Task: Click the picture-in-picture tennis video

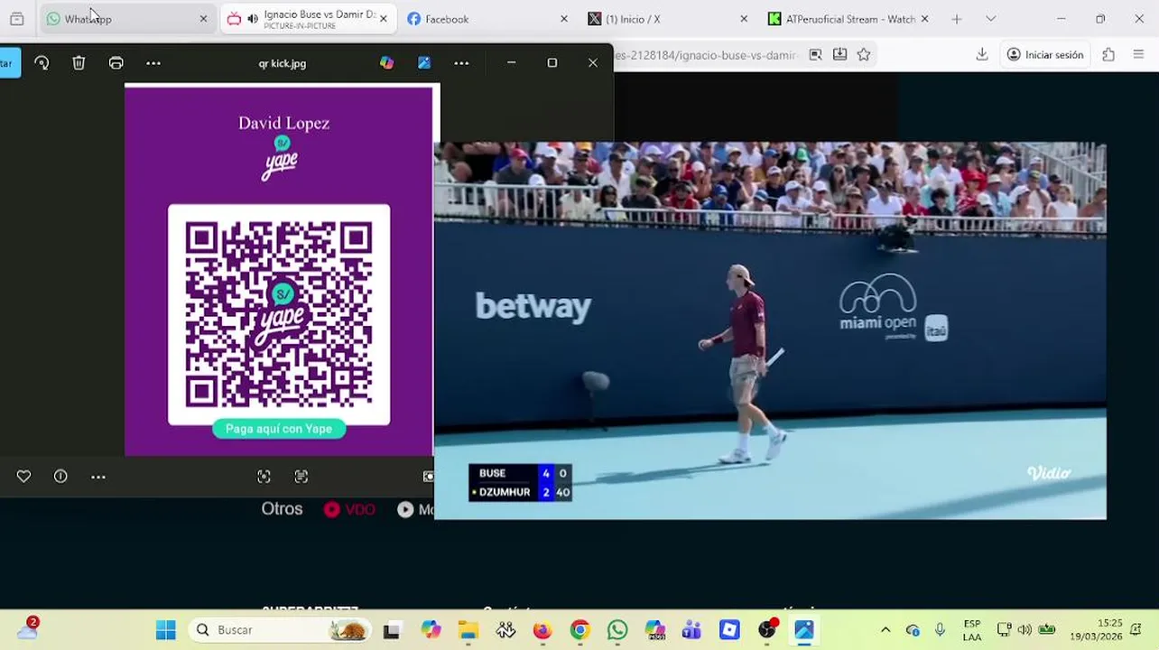Action: (770, 330)
